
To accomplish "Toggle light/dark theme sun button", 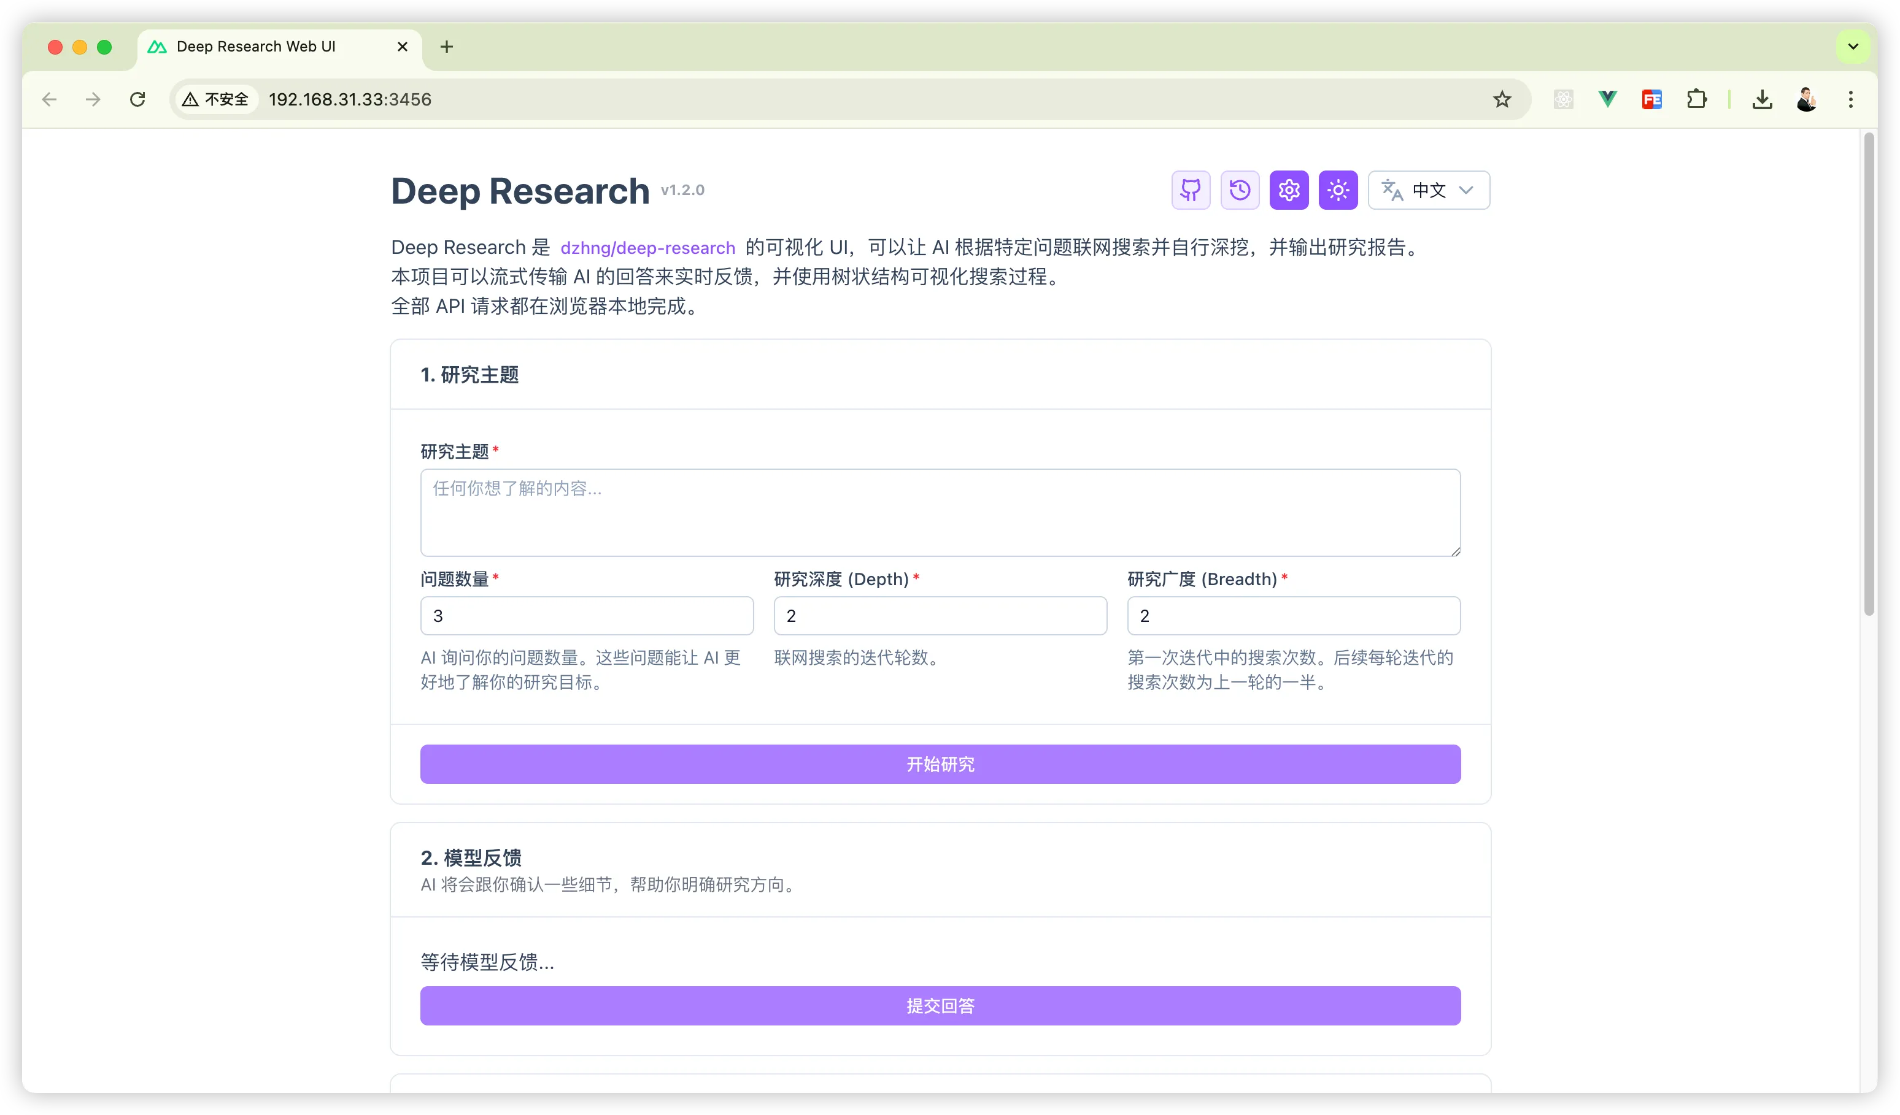I will coord(1337,190).
